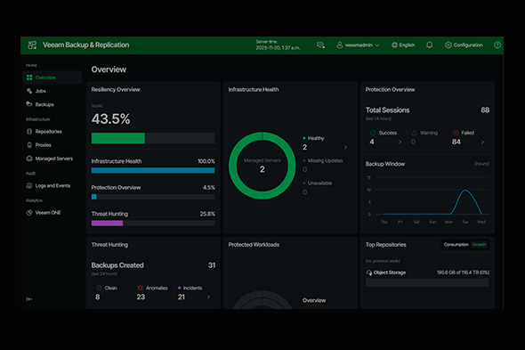Click the Veeam Backup & Replication title
The image size is (525, 350).
85,45
